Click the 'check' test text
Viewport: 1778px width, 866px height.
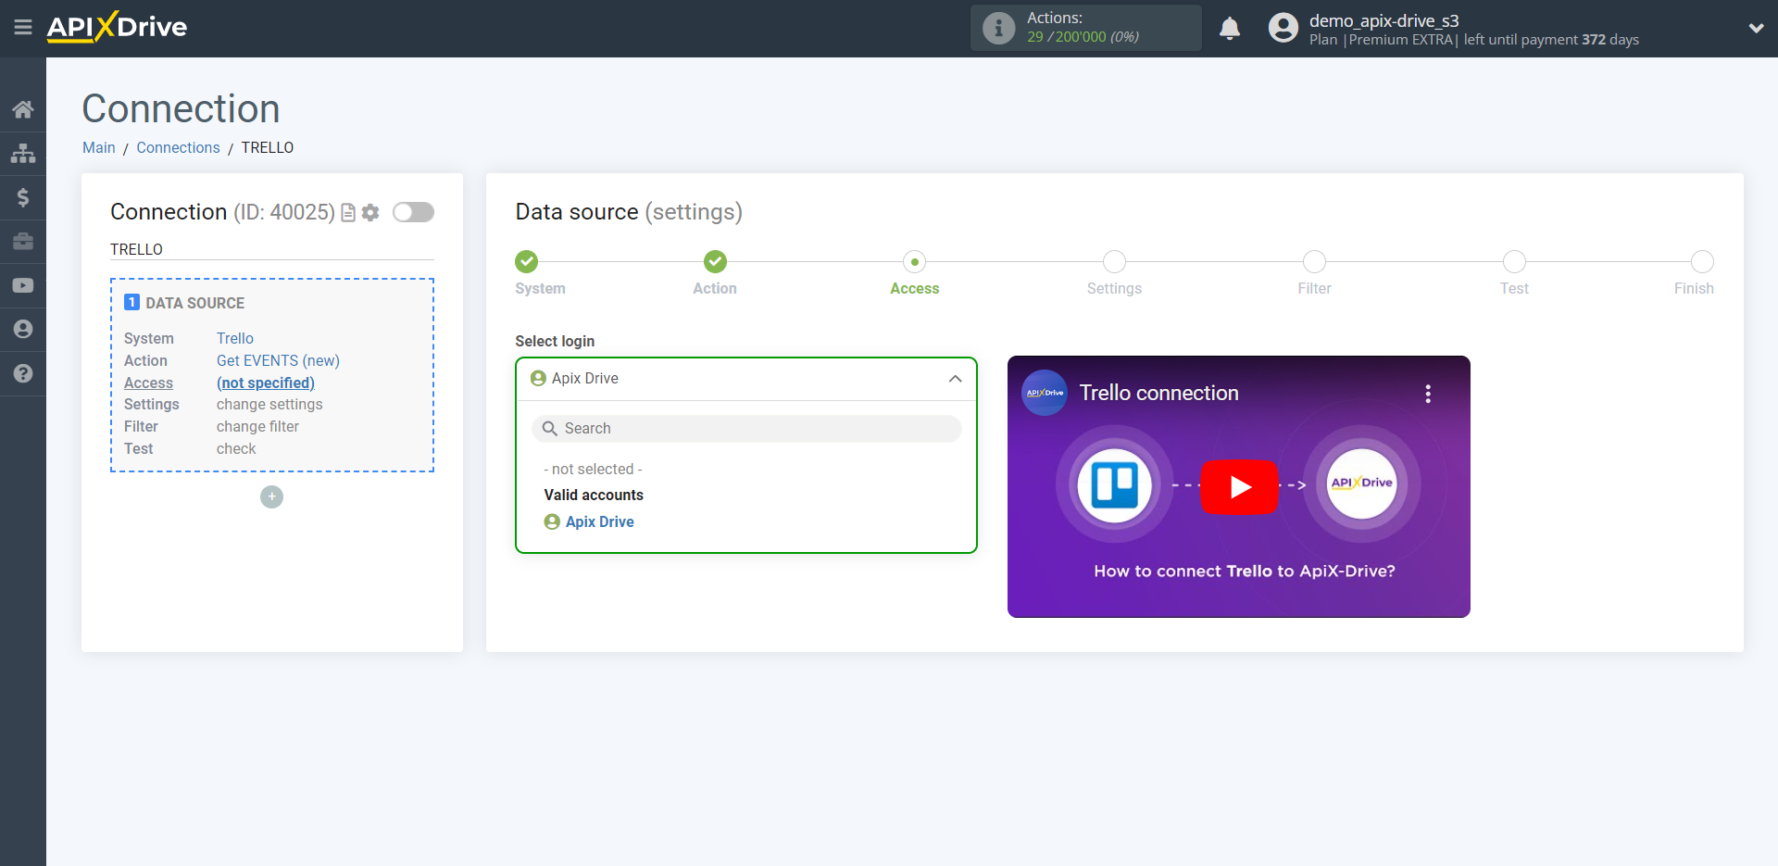[236, 449]
